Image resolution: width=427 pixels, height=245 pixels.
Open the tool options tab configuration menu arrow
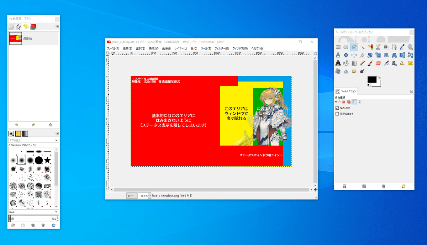click(411, 91)
